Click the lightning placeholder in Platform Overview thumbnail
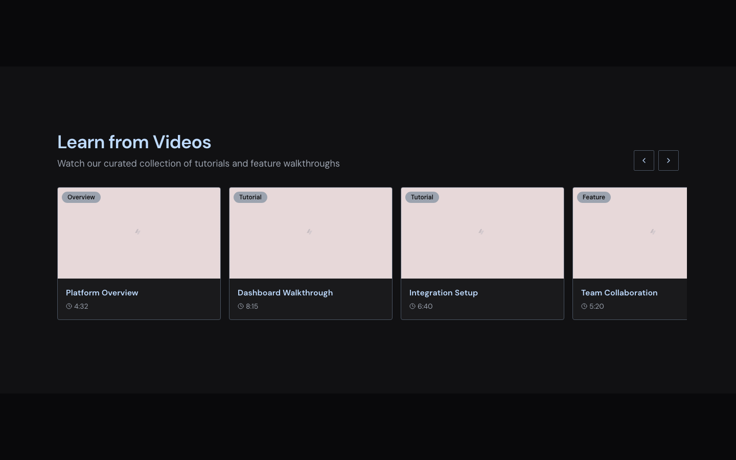736x460 pixels. (138, 232)
